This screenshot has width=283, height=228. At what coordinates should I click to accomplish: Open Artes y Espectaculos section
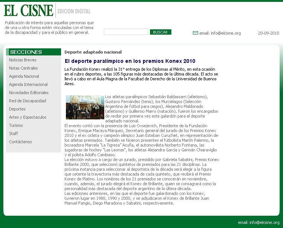click(x=28, y=117)
